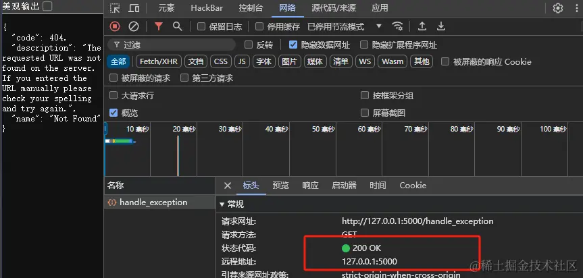Filter by 文档 requests
This screenshot has height=278, width=583.
pos(196,61)
